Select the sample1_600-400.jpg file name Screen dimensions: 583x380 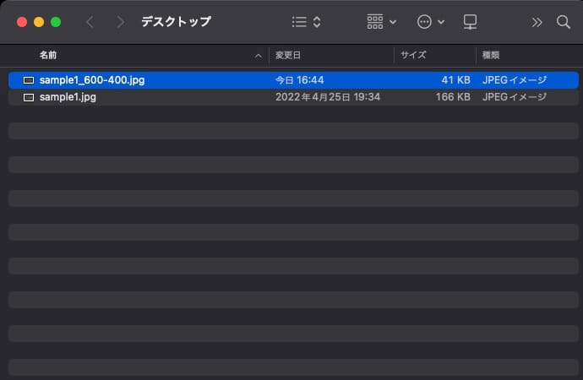pos(92,80)
